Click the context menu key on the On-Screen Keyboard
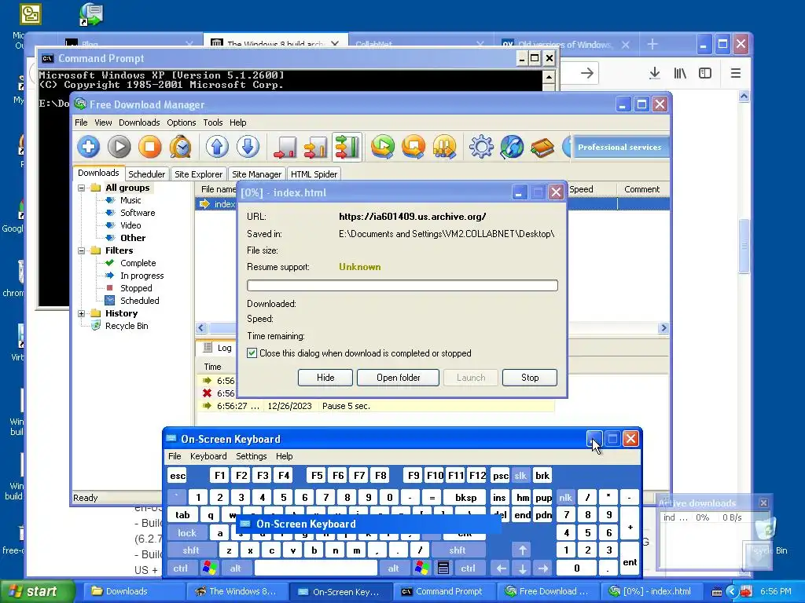805x603 pixels. [443, 568]
